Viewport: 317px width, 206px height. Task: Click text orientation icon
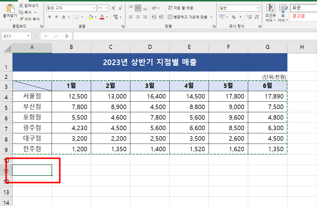154,8
